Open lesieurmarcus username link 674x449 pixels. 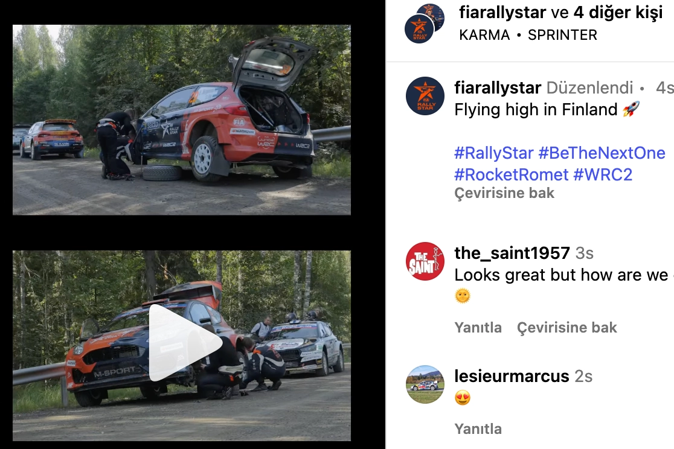click(512, 377)
